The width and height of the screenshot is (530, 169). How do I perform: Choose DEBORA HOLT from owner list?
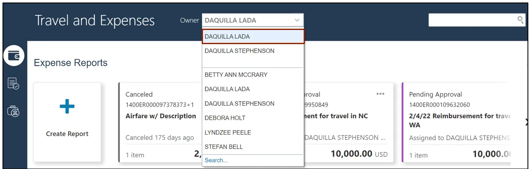click(x=225, y=118)
